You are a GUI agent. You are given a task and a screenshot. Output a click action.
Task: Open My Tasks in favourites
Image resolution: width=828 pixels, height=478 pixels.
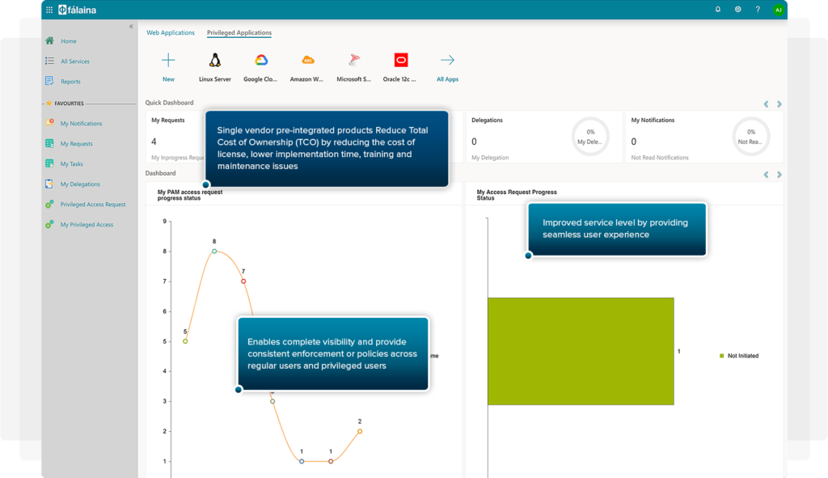[71, 164]
